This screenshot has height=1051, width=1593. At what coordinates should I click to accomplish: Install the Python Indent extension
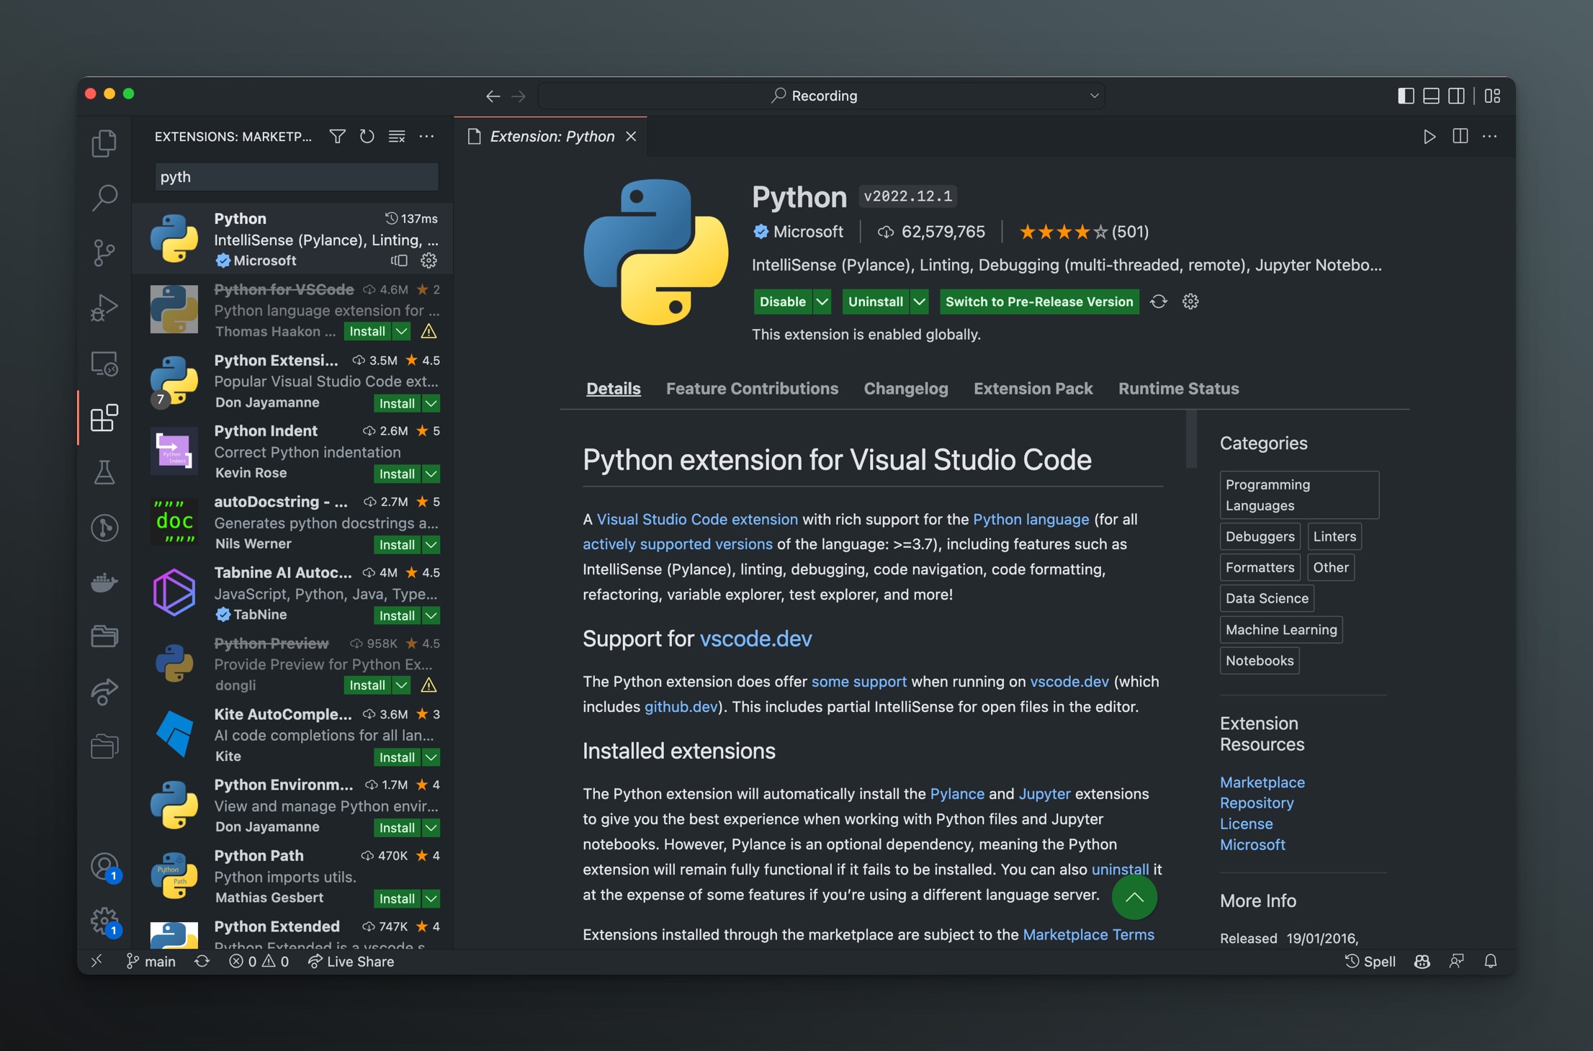pyautogui.click(x=395, y=472)
